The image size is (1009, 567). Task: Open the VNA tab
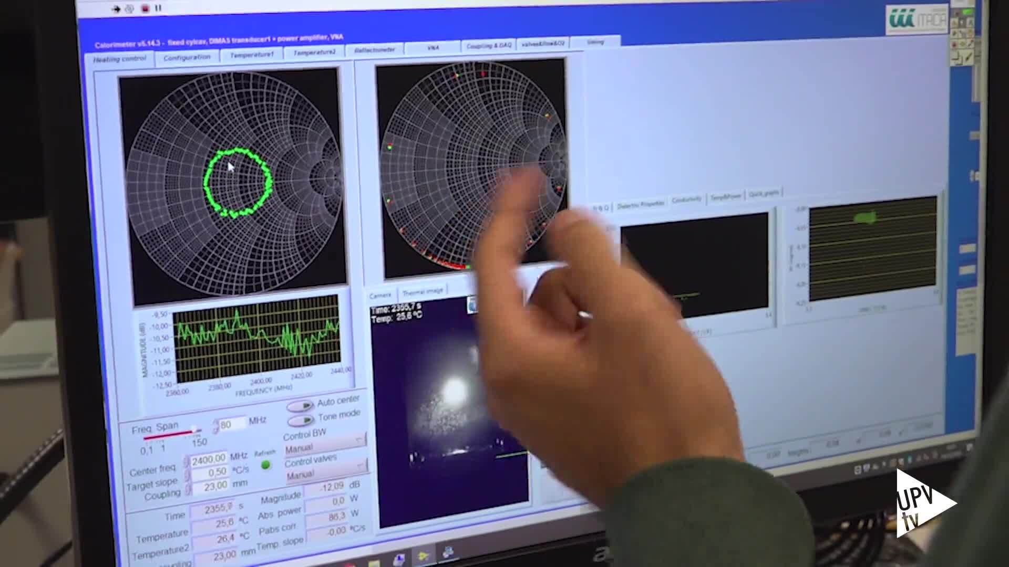pos(433,48)
